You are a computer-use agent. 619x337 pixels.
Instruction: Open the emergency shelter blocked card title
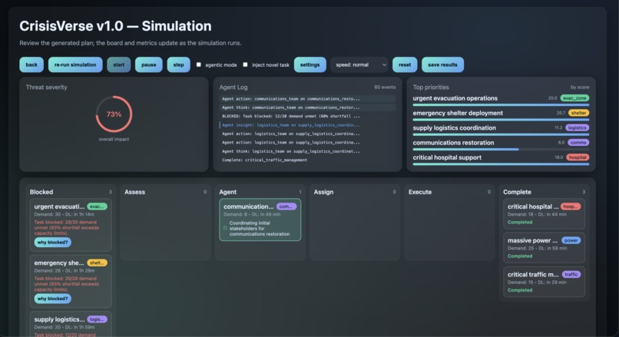(59, 263)
